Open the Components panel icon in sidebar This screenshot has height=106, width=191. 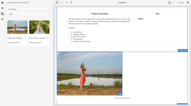pyautogui.click(x=2, y=8)
